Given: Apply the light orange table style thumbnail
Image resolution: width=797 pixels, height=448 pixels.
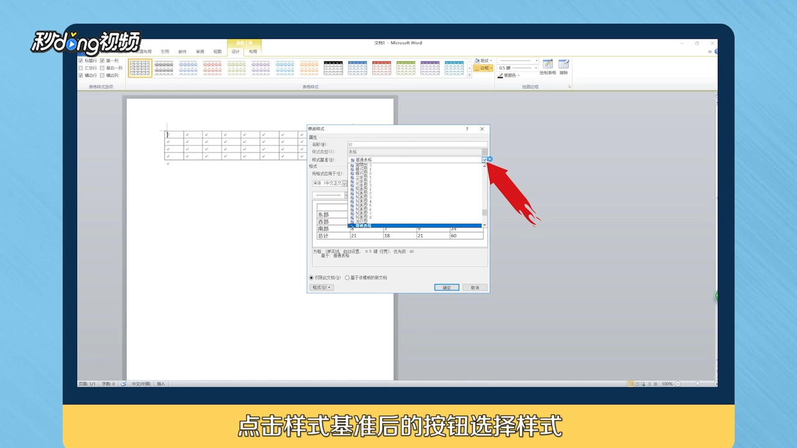Looking at the screenshot, I should [x=309, y=68].
